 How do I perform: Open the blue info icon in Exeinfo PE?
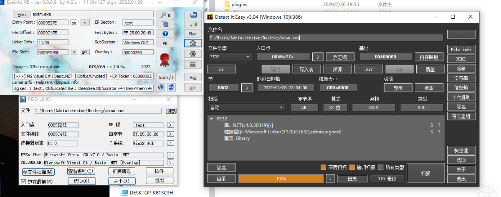point(165,33)
